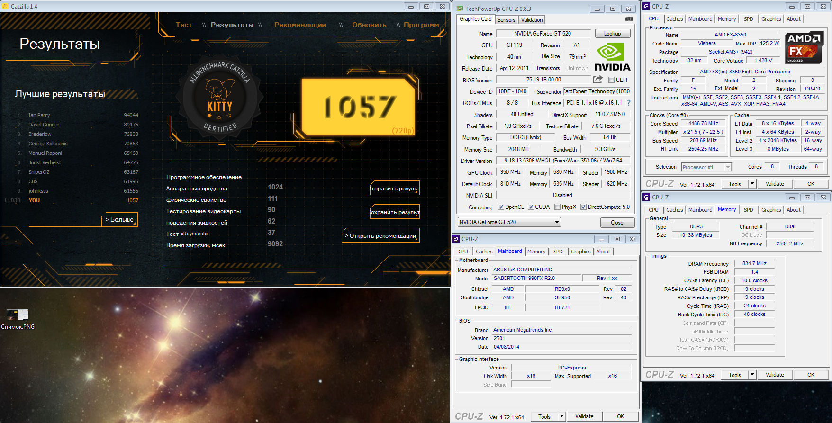
Task: Click the Lookup button in GPU-Z
Action: tap(612, 34)
